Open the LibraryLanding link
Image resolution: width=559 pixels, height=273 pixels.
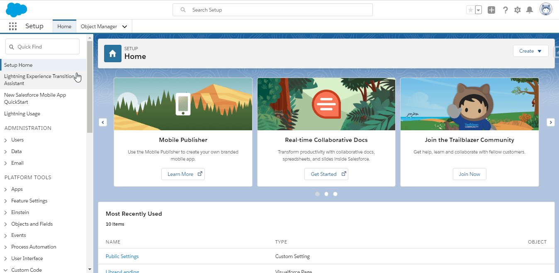coord(122,272)
